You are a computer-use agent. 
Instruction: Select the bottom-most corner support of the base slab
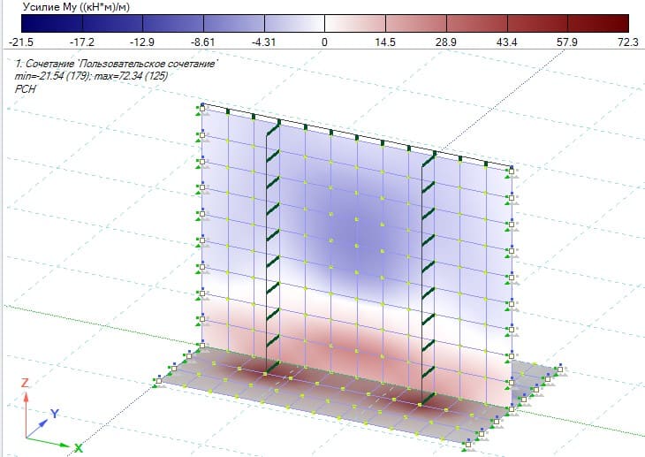tap(468, 445)
